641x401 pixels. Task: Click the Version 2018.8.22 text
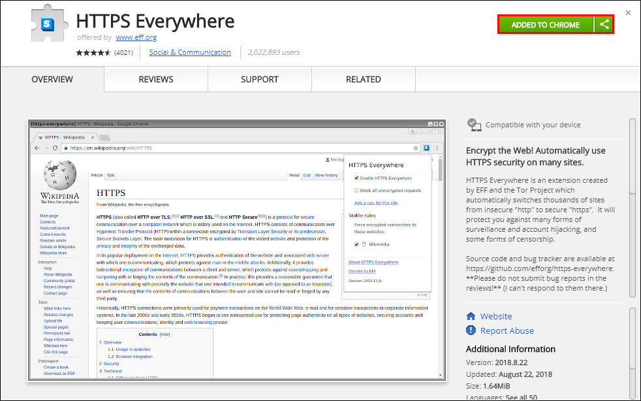click(x=497, y=362)
